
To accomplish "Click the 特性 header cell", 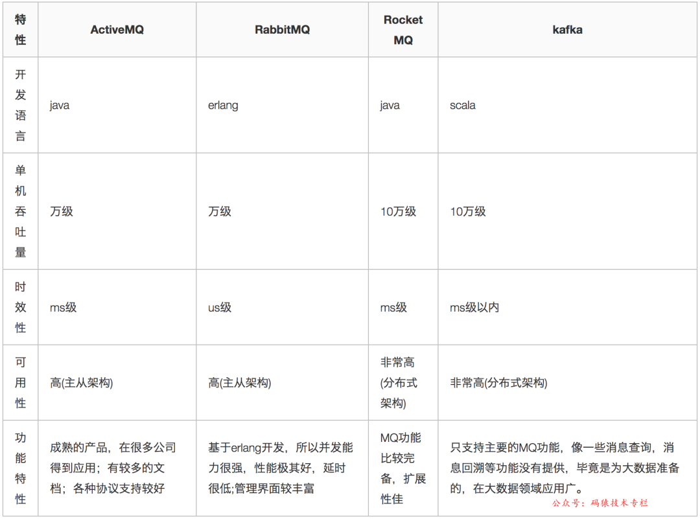I will coord(21,30).
